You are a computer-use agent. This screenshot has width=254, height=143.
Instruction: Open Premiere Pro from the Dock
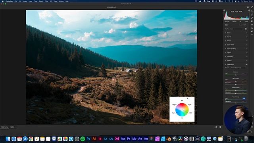[129, 139]
